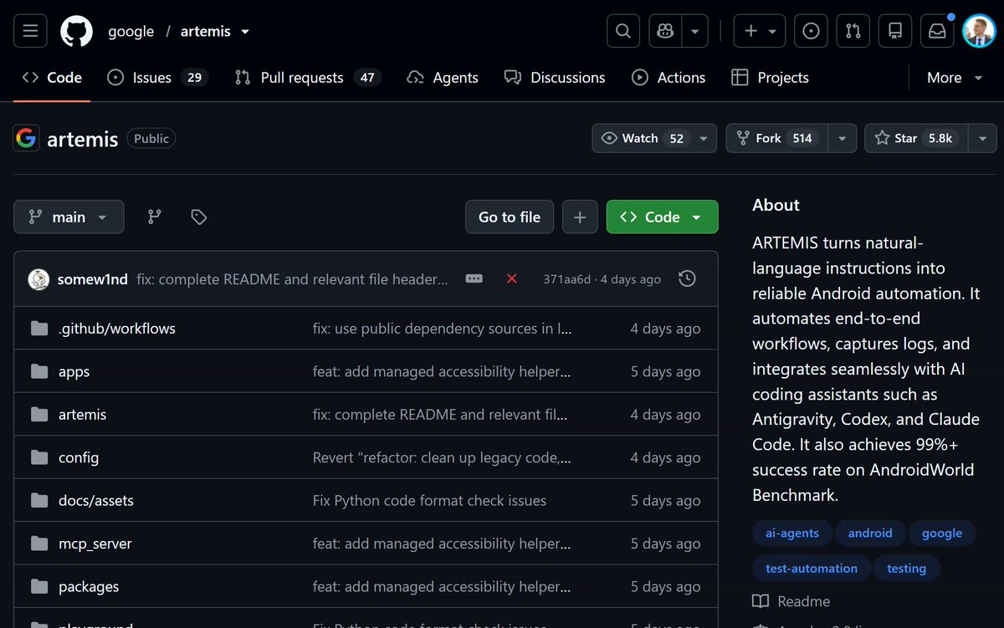The height and width of the screenshot is (628, 1004).
Task: Switch to the Code tab
Action: point(52,77)
